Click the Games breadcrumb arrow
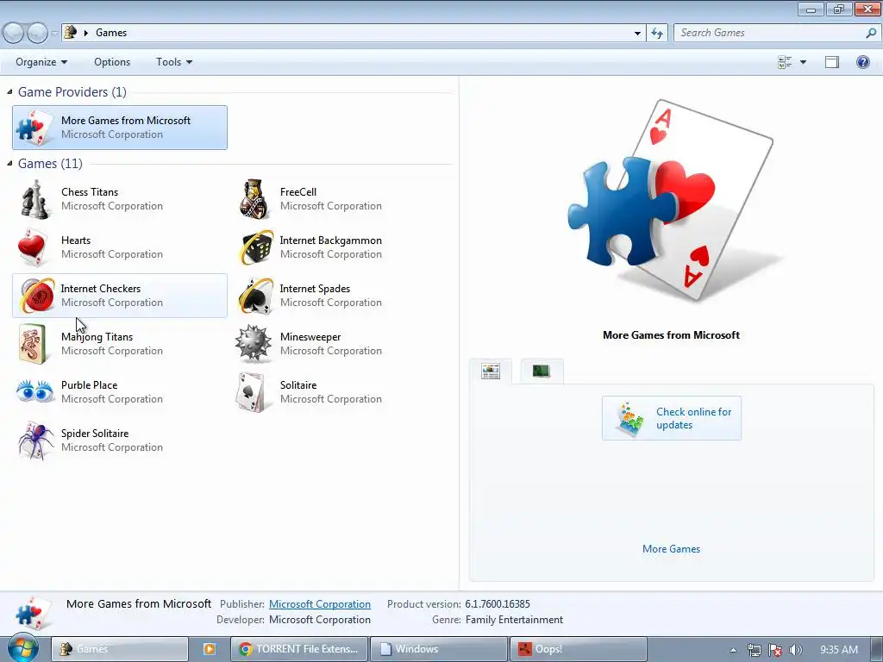Screen dimensions: 883x662 click(x=85, y=34)
